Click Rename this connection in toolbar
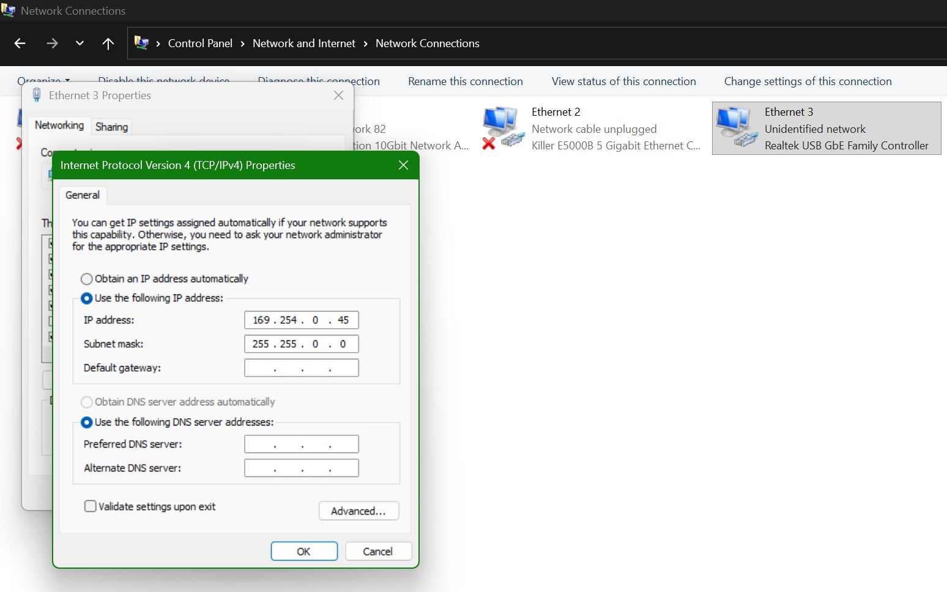Viewport: 947px width, 592px height. point(465,81)
